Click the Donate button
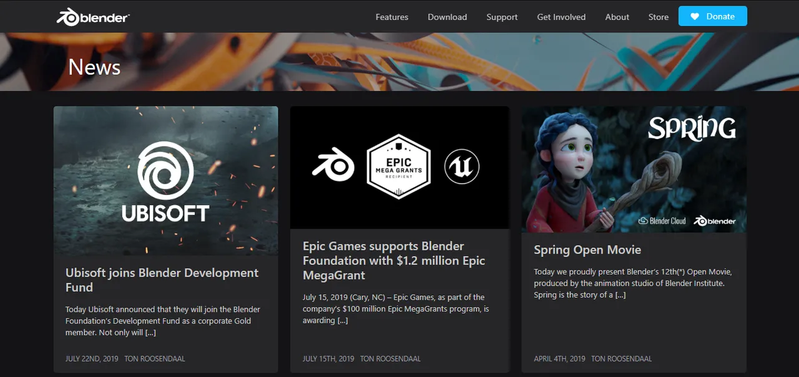 (x=712, y=16)
